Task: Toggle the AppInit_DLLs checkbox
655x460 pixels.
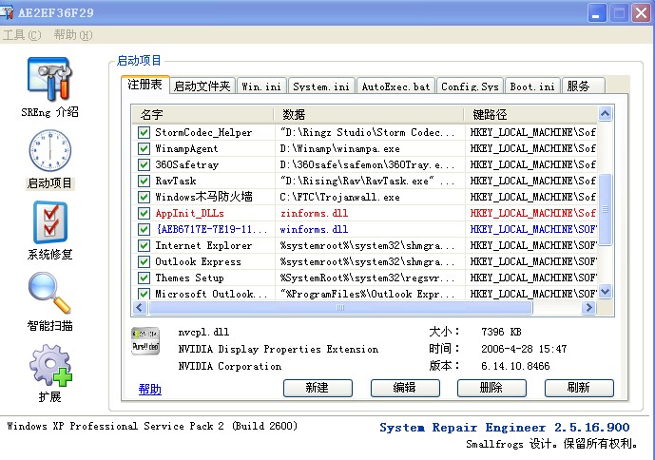Action: pos(144,214)
